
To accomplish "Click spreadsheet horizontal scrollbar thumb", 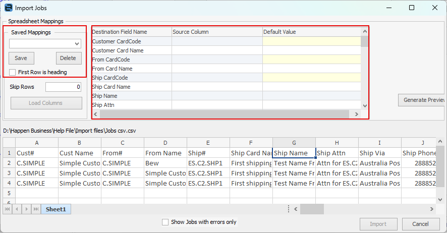I will [x=312, y=209].
